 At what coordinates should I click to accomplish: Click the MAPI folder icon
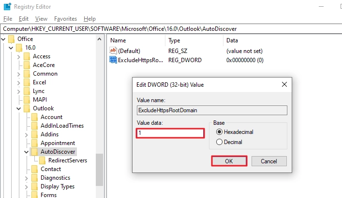(27, 100)
